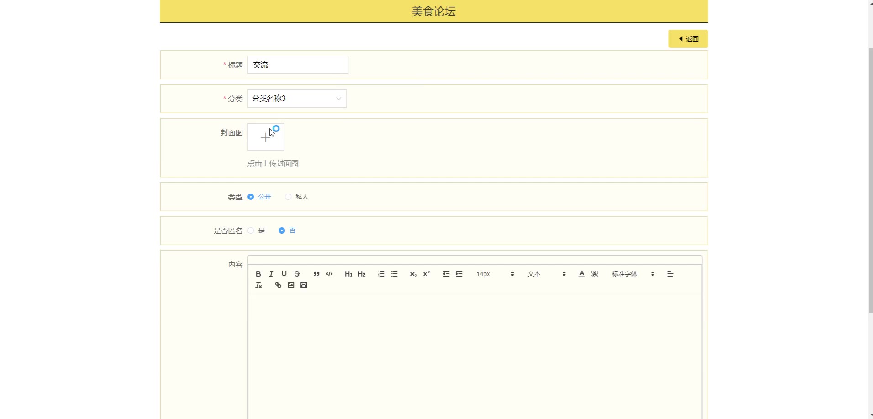Click the 返回 back button
Image resolution: width=873 pixels, height=419 pixels.
688,39
